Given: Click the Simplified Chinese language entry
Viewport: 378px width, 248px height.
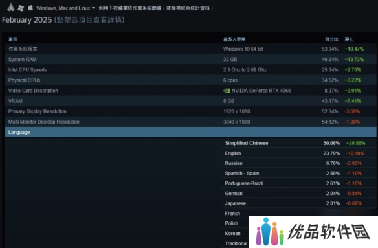Looking at the screenshot, I should pyautogui.click(x=247, y=143).
